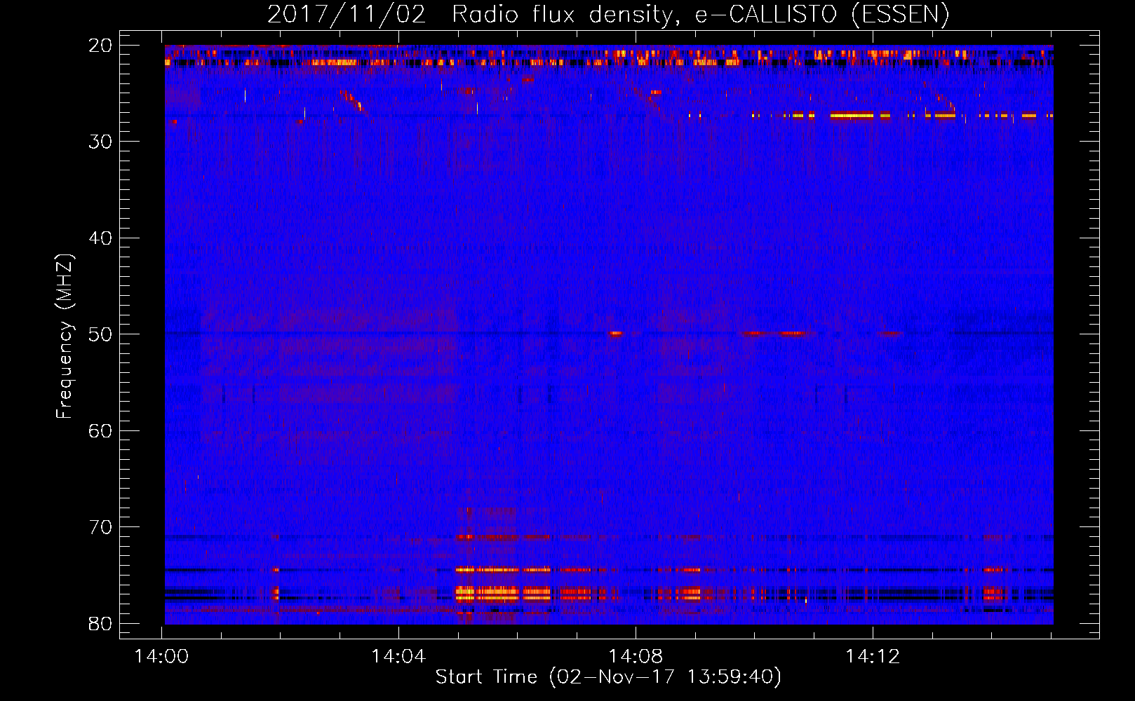Click the time tick label '14:04'
The height and width of the screenshot is (701, 1135).
tap(398, 657)
